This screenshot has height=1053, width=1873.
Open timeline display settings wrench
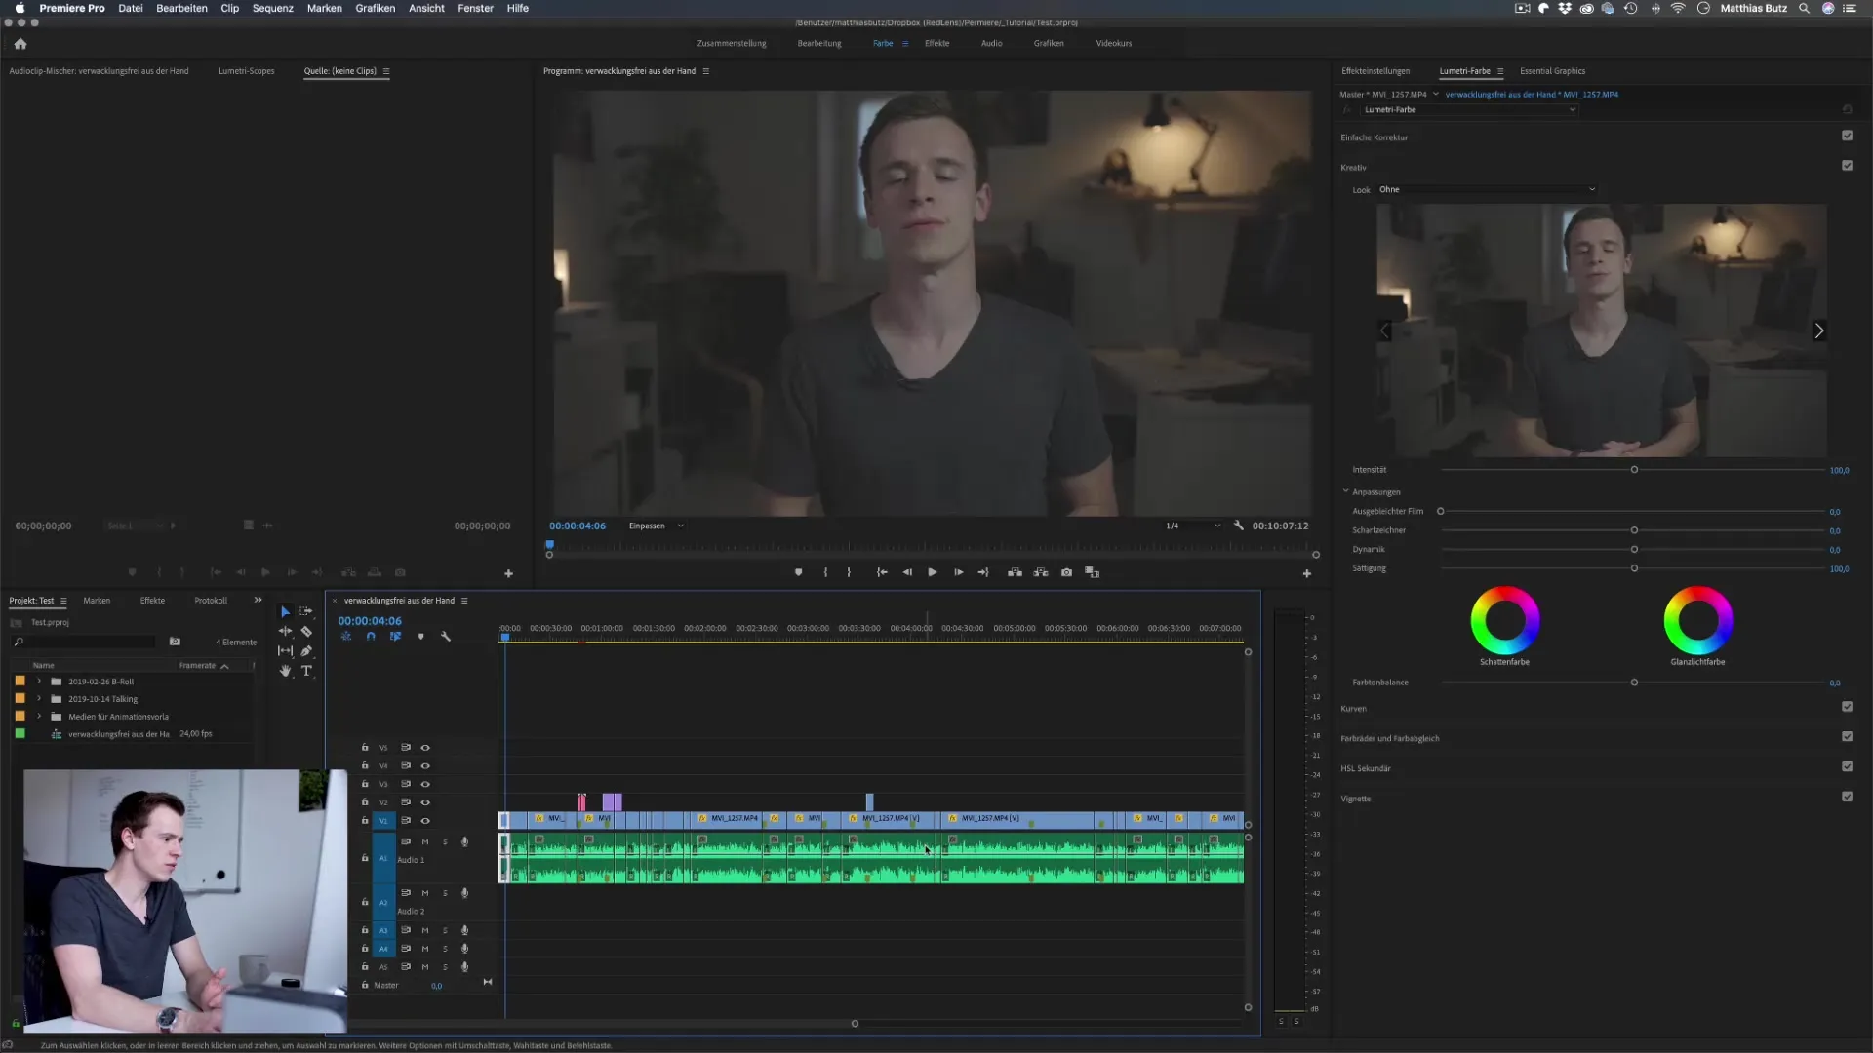click(446, 637)
